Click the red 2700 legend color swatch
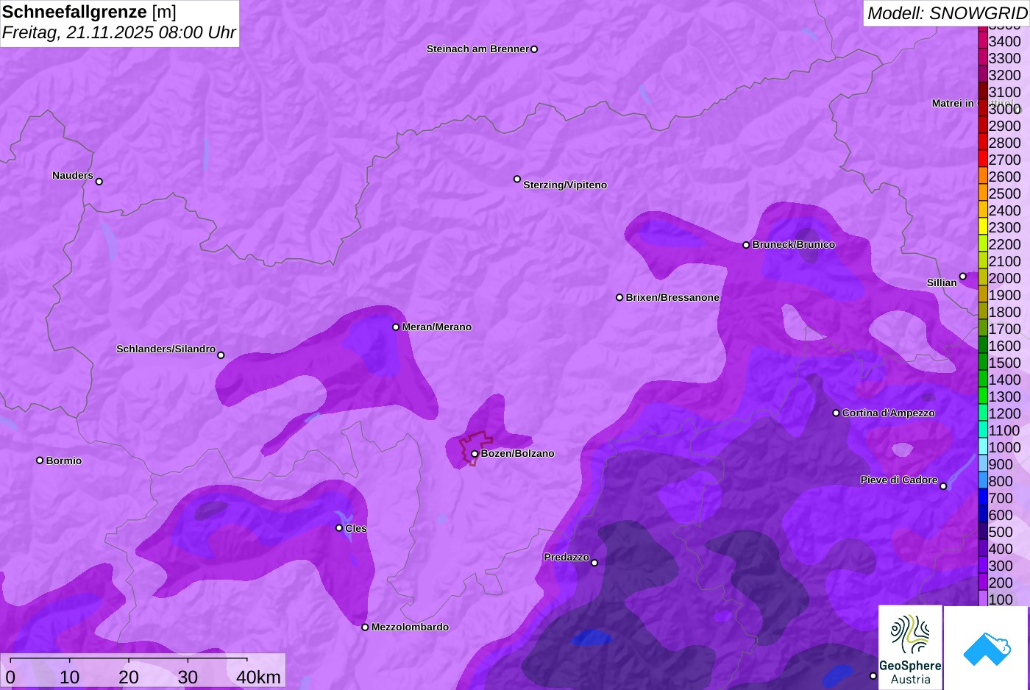1030x690 pixels. (x=983, y=159)
